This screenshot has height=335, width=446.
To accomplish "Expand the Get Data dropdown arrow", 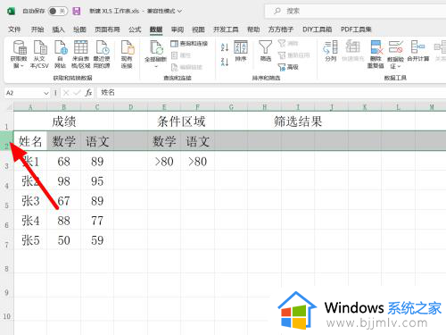I will [21, 66].
